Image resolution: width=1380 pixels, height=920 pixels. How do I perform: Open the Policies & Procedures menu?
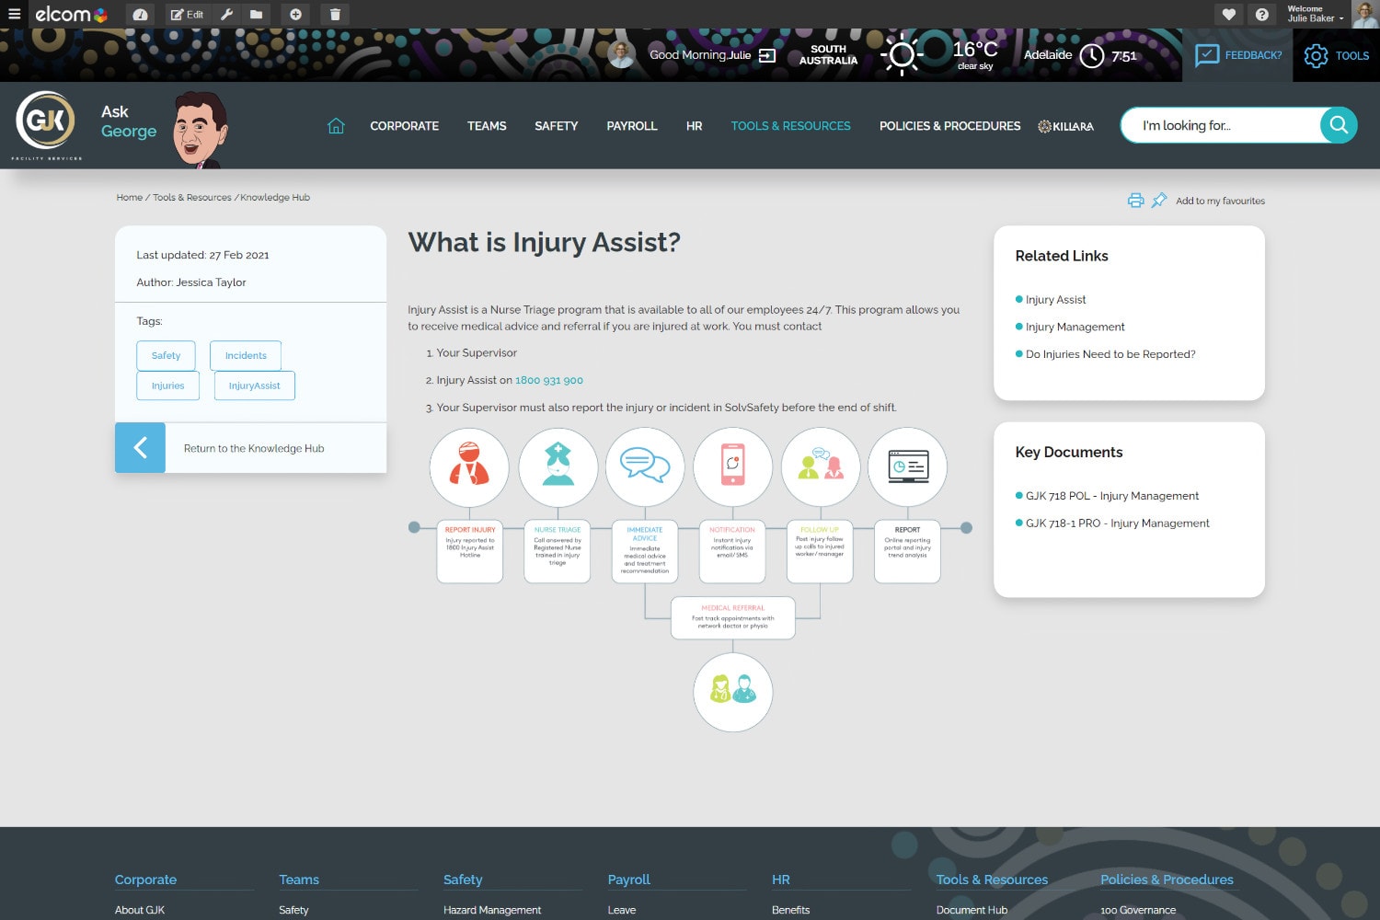[x=950, y=126]
